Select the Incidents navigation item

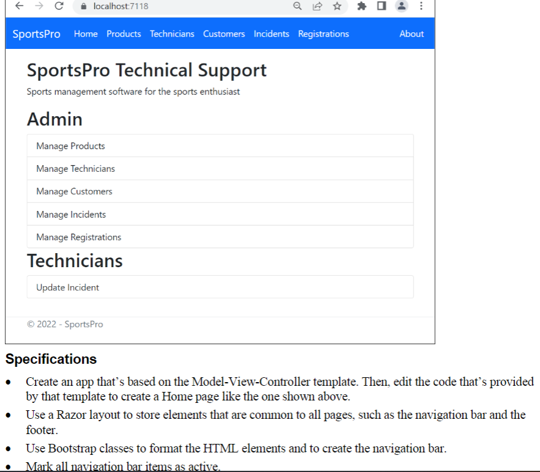[x=271, y=34]
